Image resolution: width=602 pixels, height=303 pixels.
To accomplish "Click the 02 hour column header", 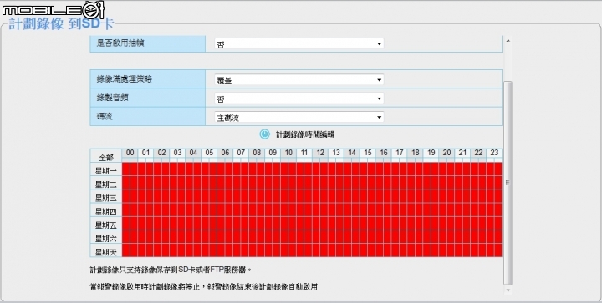I will (161, 153).
